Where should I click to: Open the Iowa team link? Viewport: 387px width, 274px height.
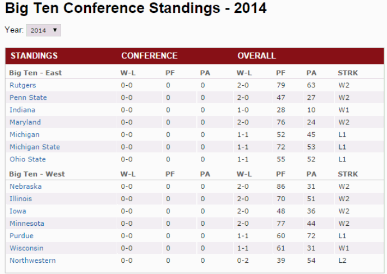18,211
